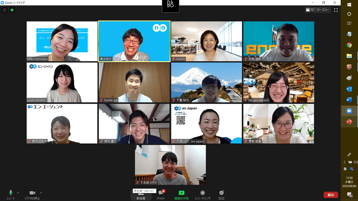Click the red 退出 leave button
358x201 pixels.
click(x=331, y=195)
